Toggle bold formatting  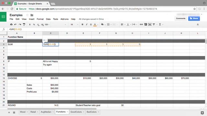click(82, 24)
